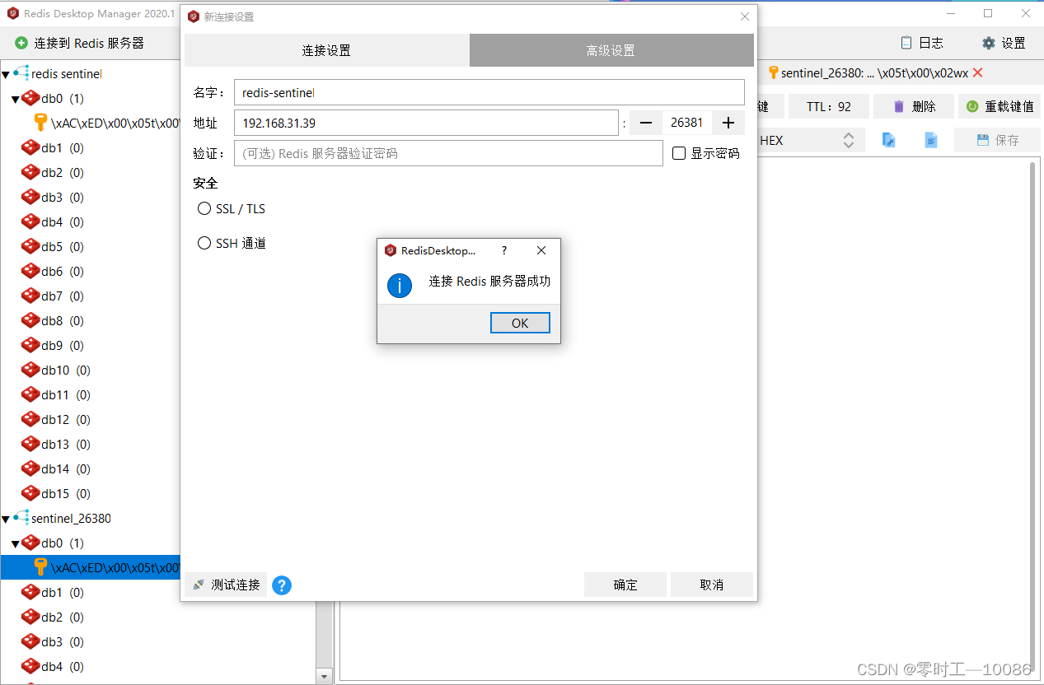
Task: Click OK in the success message dialog
Action: [520, 323]
